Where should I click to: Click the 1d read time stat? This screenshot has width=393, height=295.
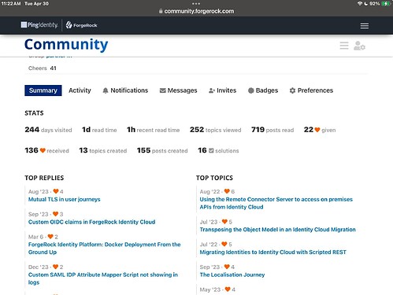coord(99,130)
